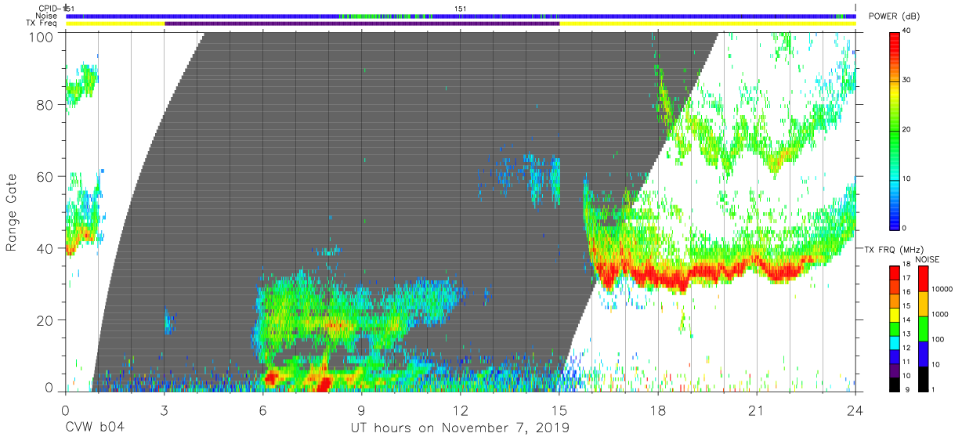
Task: Click the yellow segment of NOISE colorbar
Action: click(925, 304)
